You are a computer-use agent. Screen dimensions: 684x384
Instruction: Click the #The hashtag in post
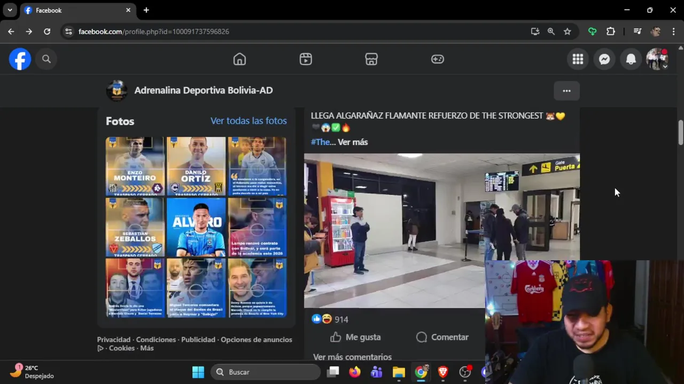pyautogui.click(x=321, y=142)
